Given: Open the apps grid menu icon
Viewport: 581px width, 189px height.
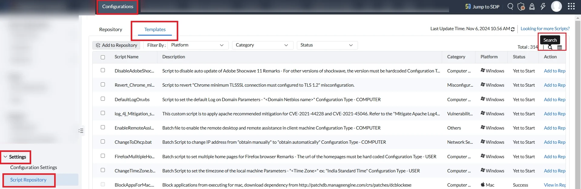Looking at the screenshot, I should coord(571,6).
